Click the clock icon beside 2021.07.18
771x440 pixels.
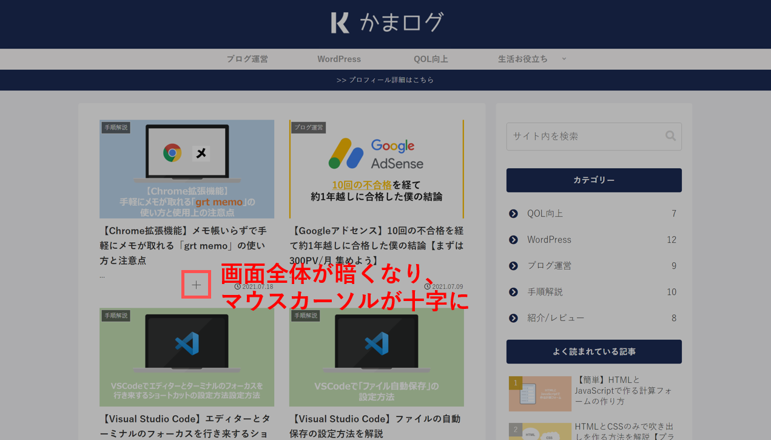tap(238, 286)
